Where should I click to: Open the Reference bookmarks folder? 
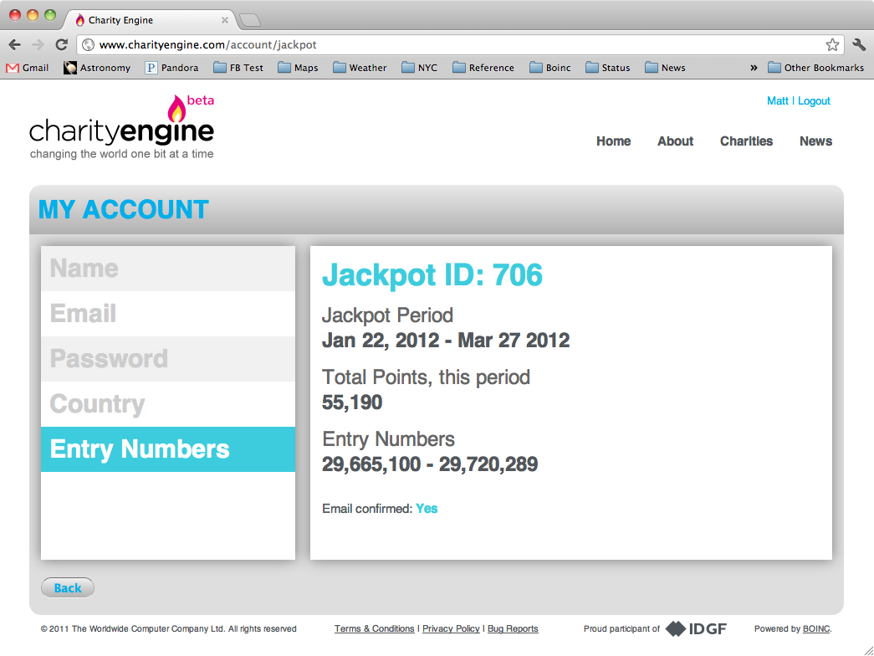click(x=483, y=68)
